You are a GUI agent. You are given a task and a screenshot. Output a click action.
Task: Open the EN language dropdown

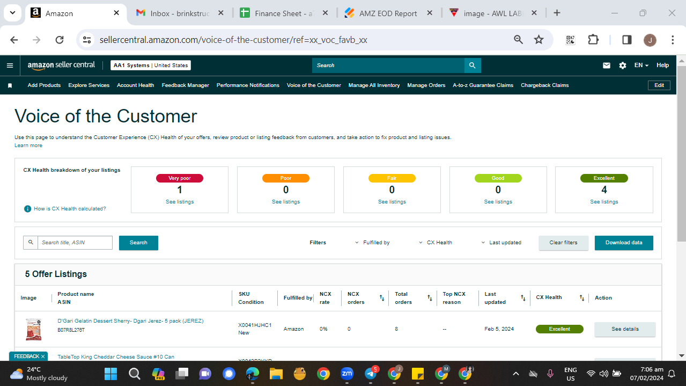[x=641, y=65]
